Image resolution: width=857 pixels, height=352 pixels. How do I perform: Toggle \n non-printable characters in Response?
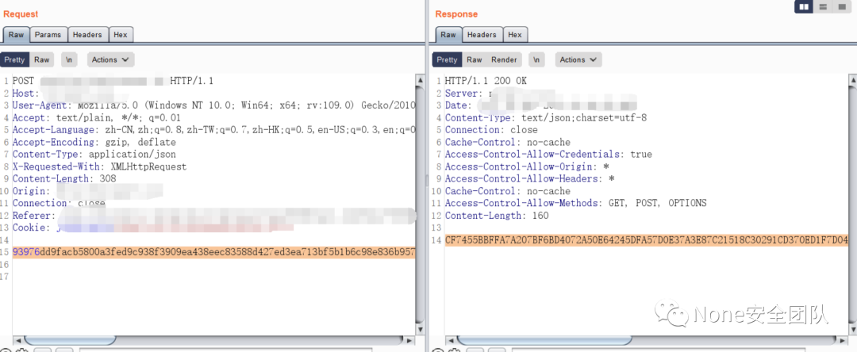(x=537, y=59)
